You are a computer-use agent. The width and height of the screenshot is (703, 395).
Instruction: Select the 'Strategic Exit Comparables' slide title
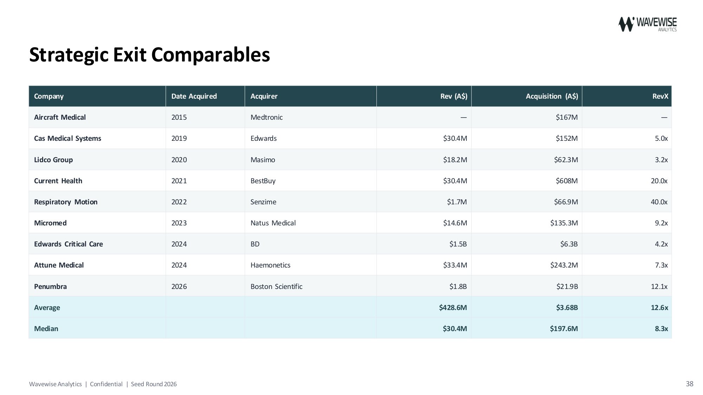point(149,55)
